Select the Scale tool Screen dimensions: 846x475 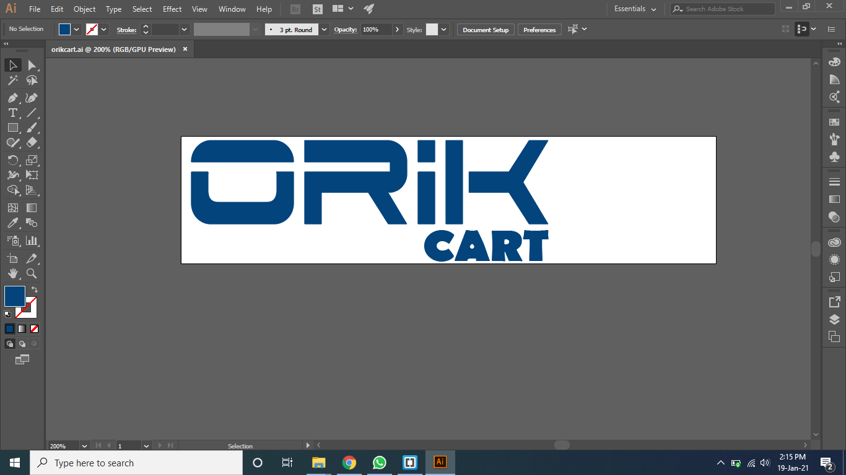[32, 160]
